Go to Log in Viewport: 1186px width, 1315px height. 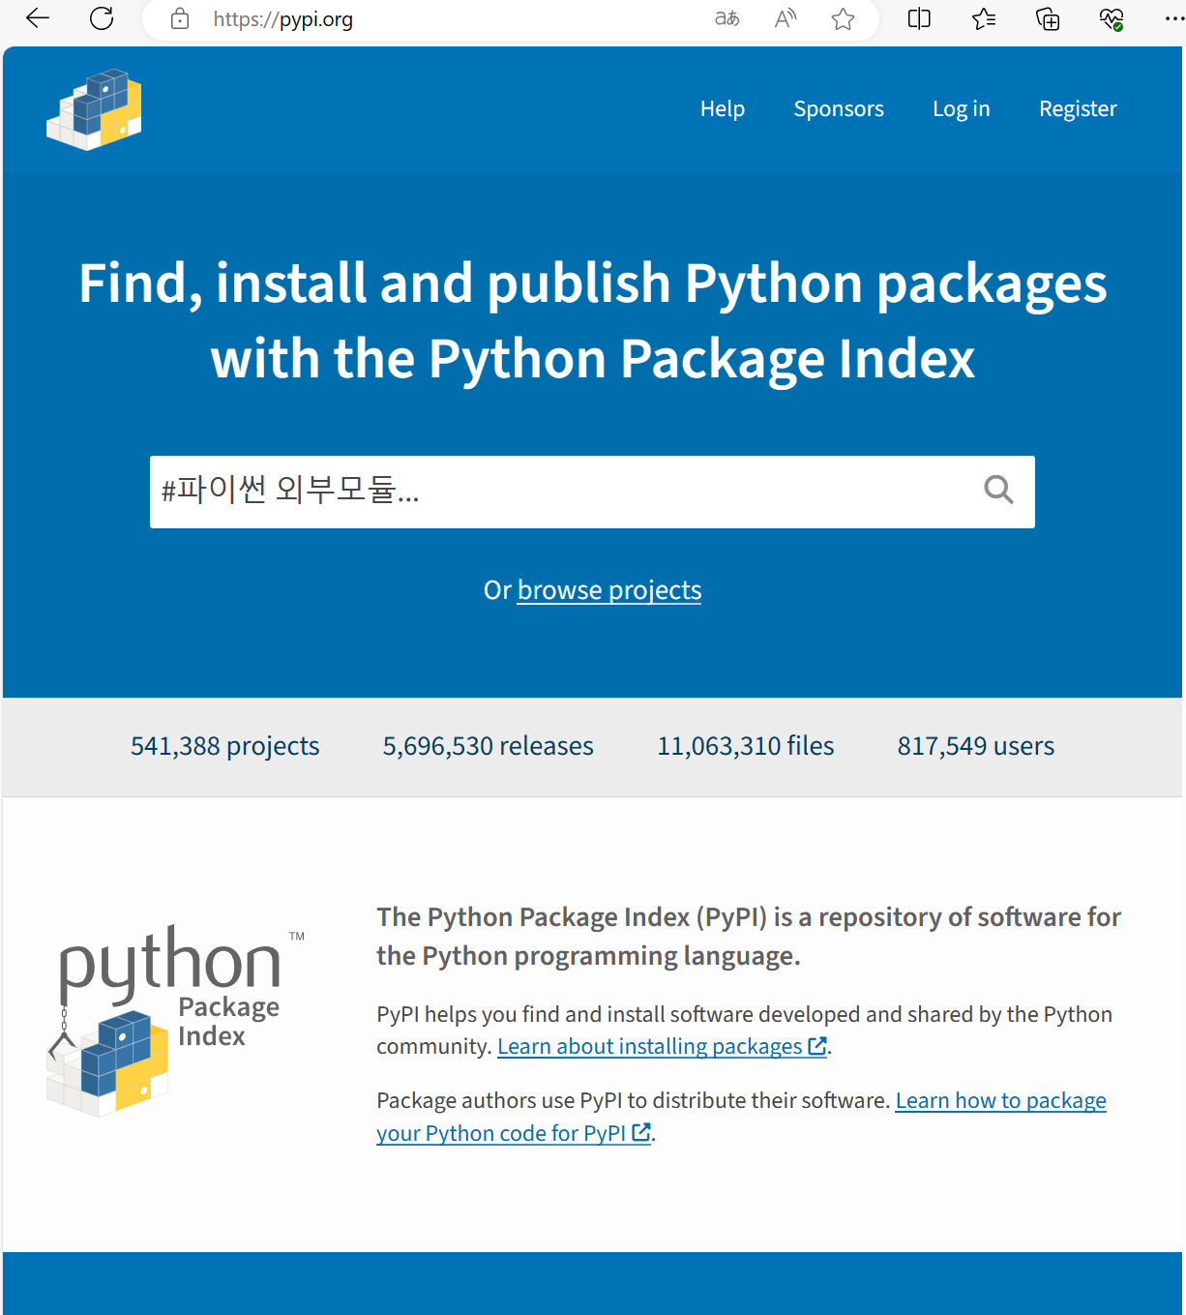click(x=961, y=108)
